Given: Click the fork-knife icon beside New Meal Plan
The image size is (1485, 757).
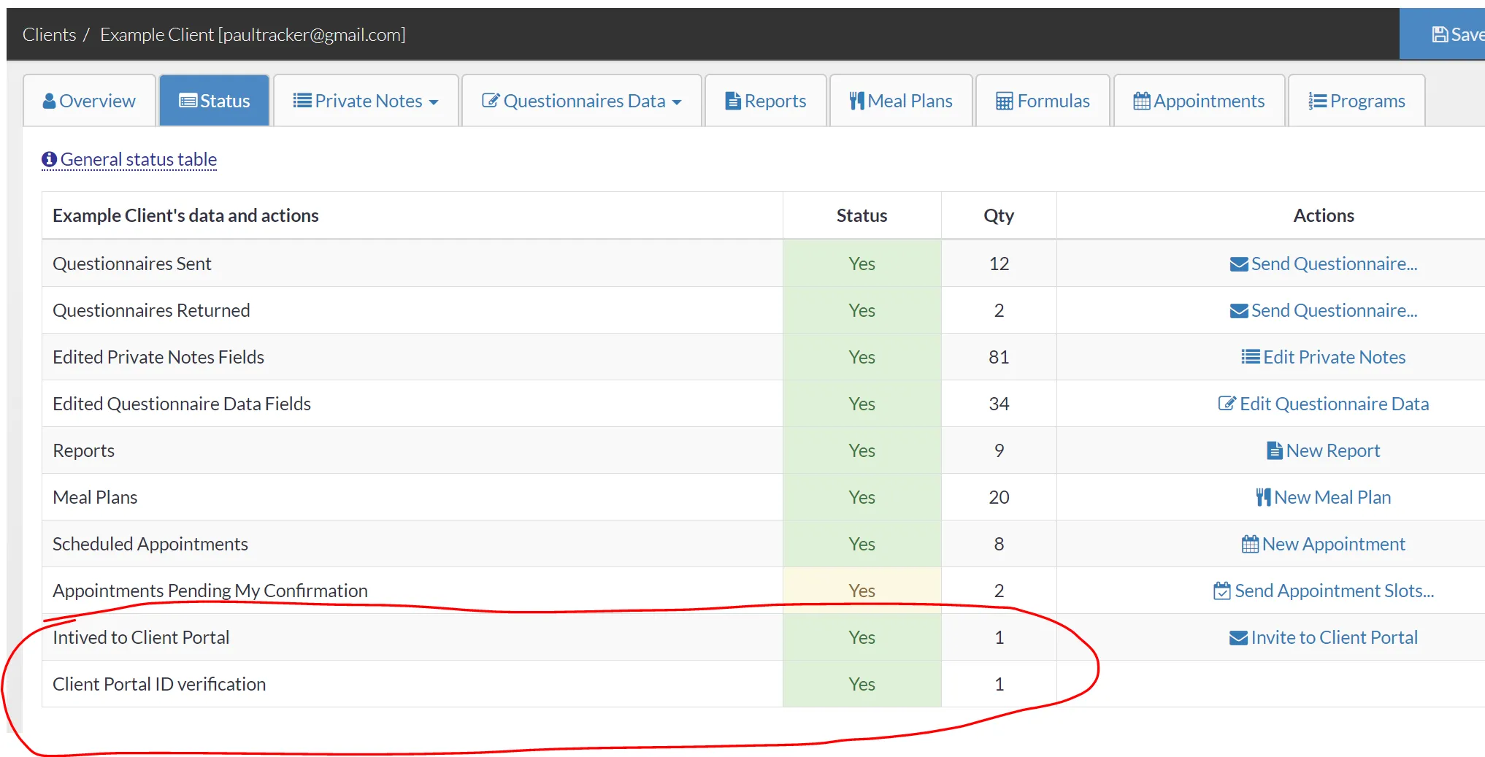Looking at the screenshot, I should 1263,498.
